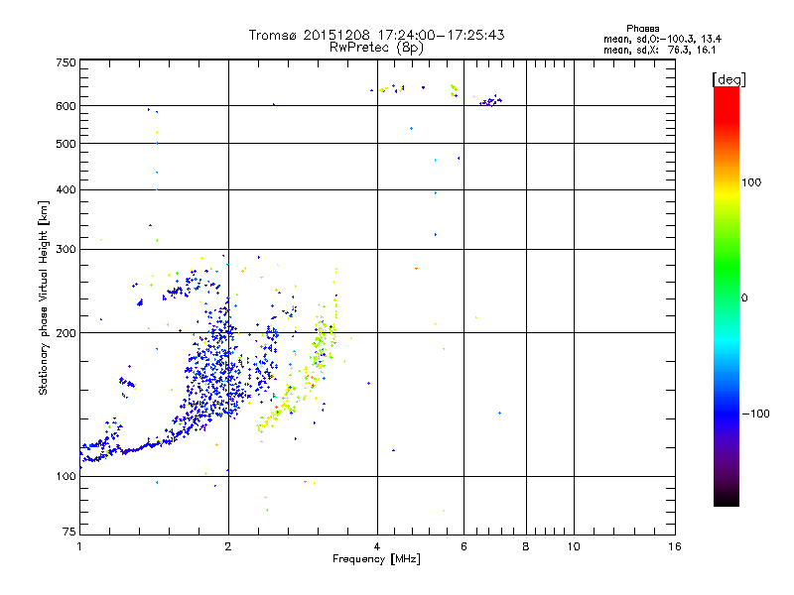This screenshot has height=595, width=794.
Task: Click the 'Frequency [MHz]' axis label
Action: [376, 559]
